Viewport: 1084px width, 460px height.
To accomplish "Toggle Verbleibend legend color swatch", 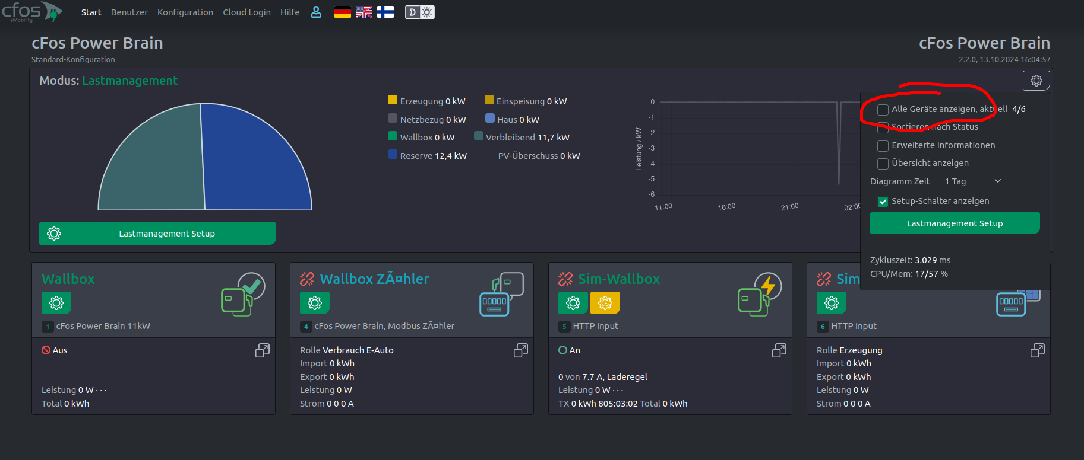I will click(479, 136).
